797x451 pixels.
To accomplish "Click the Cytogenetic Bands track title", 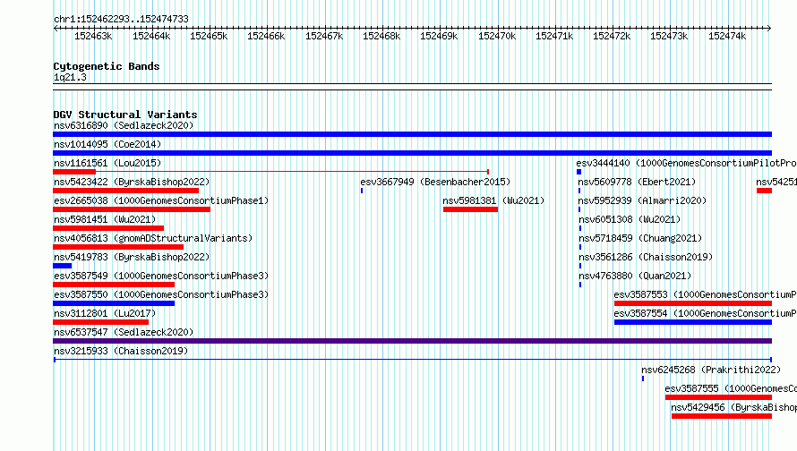I will click(107, 66).
